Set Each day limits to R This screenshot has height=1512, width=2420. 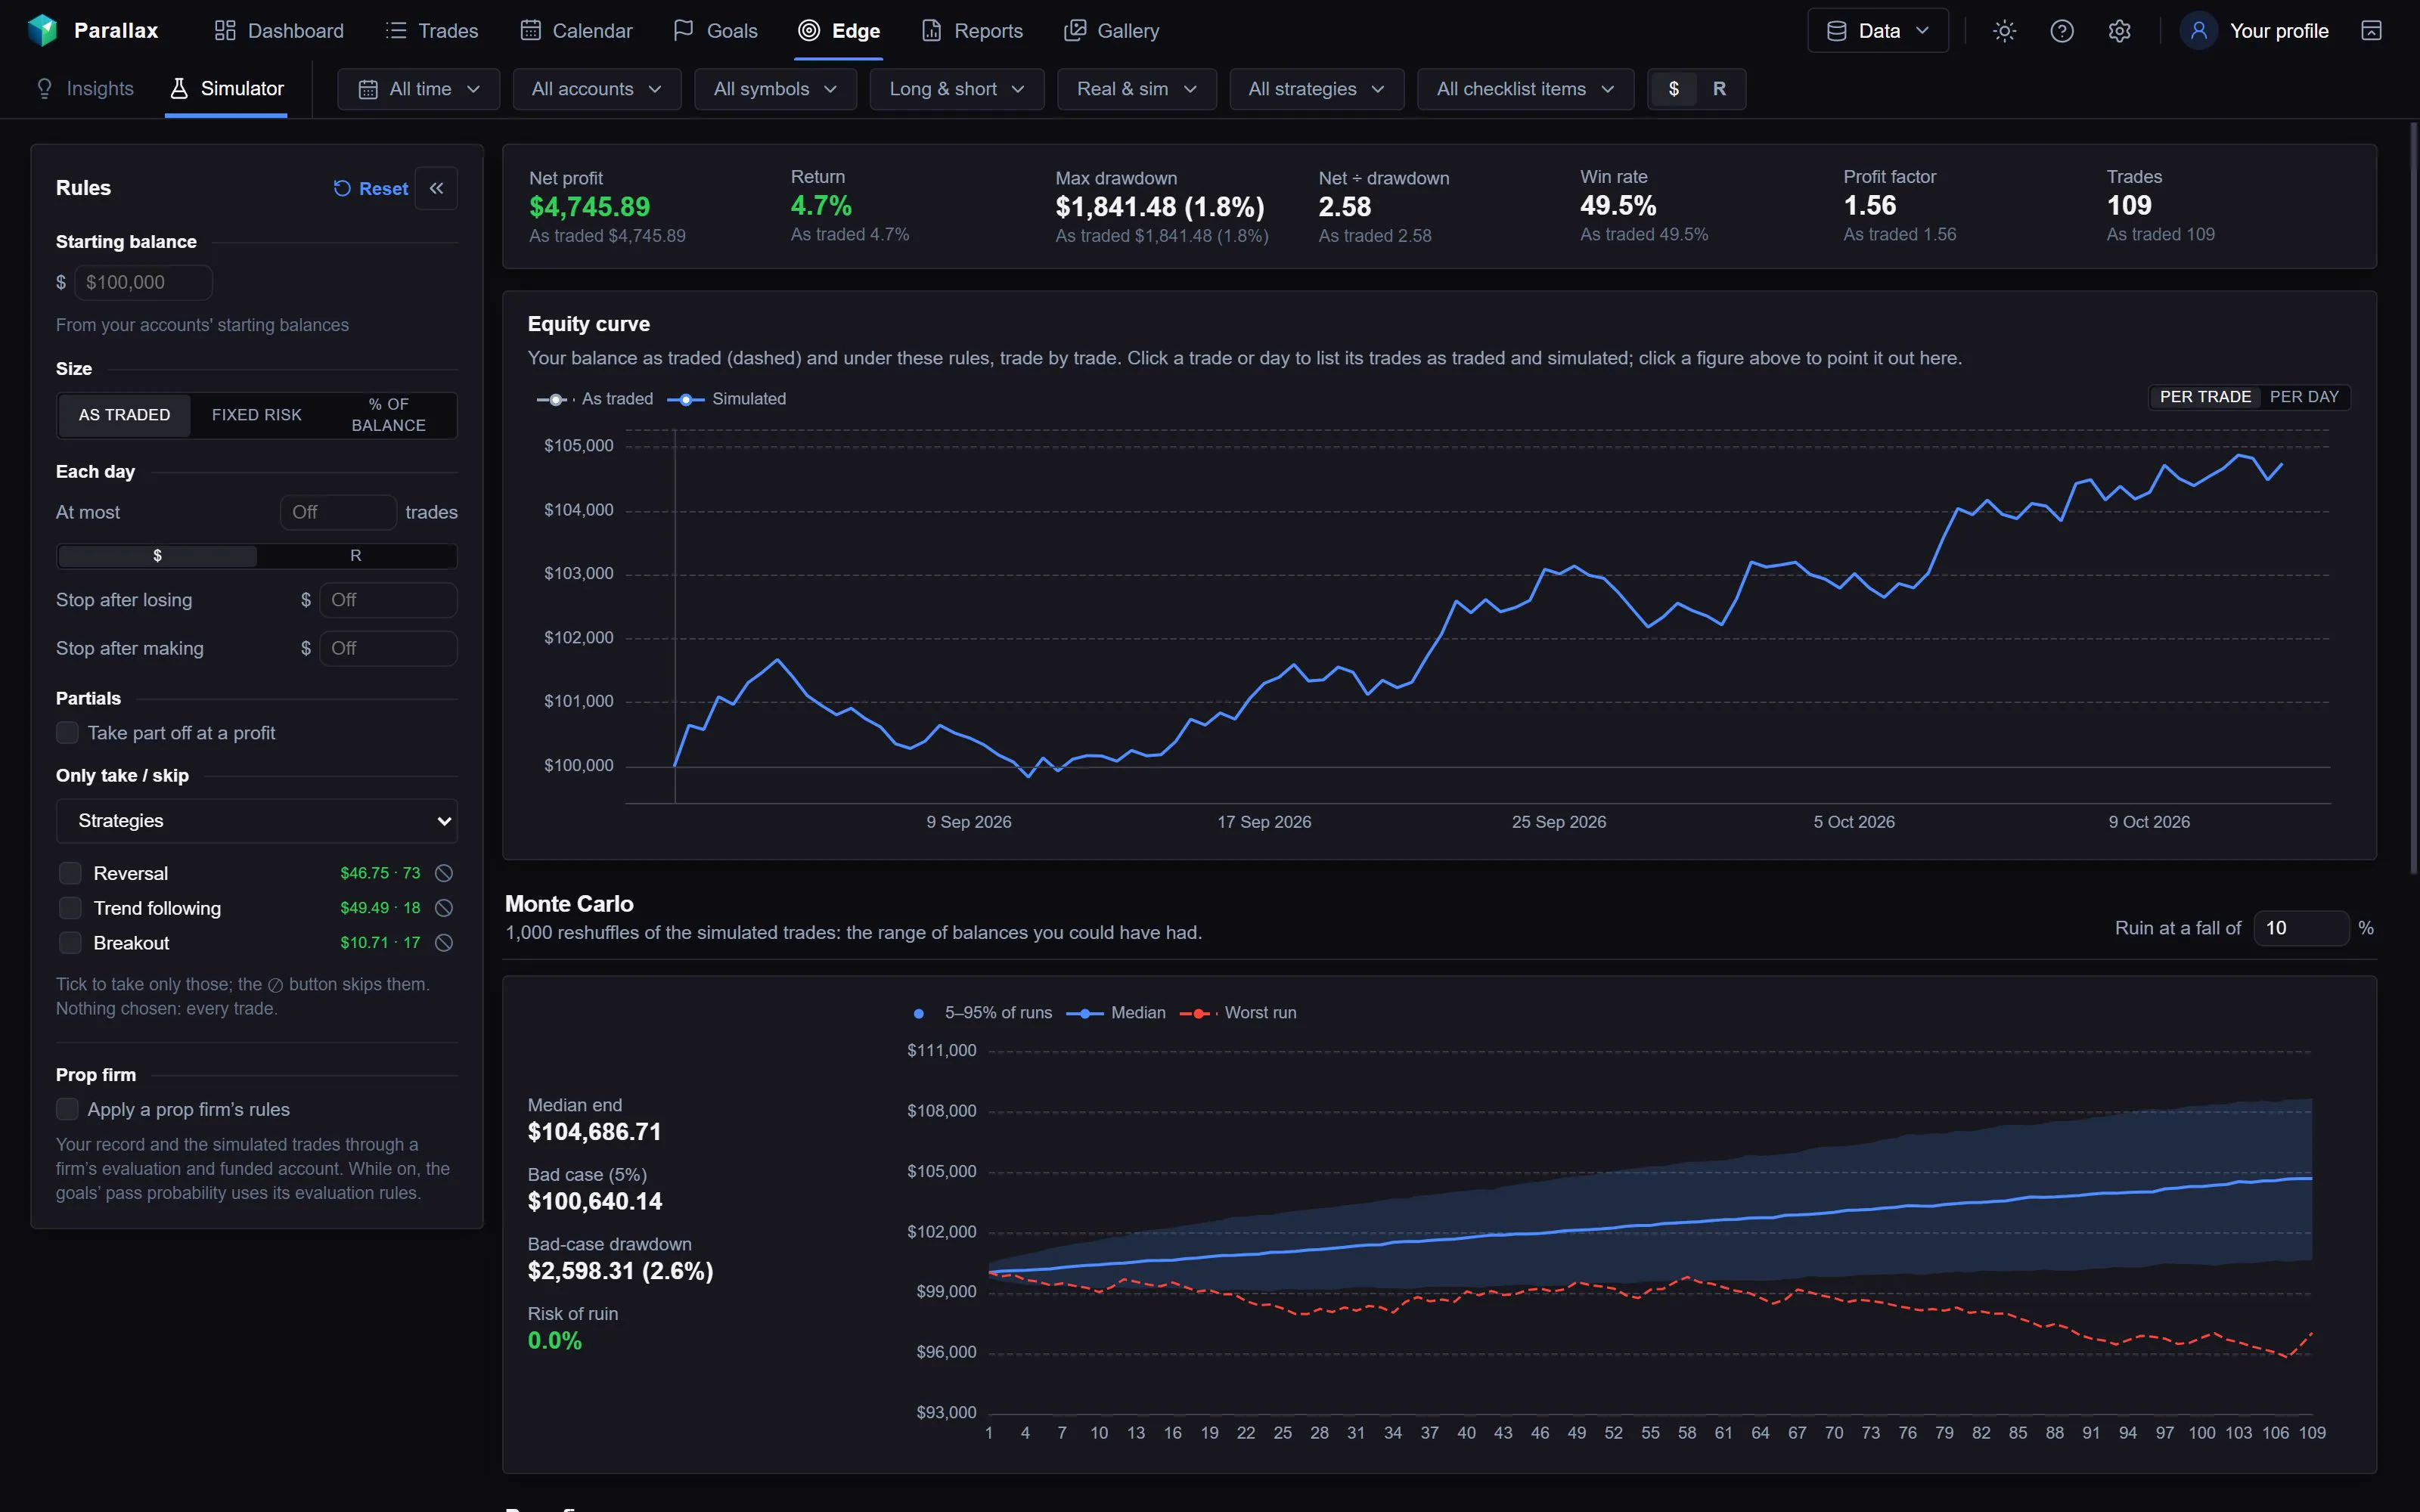point(356,556)
